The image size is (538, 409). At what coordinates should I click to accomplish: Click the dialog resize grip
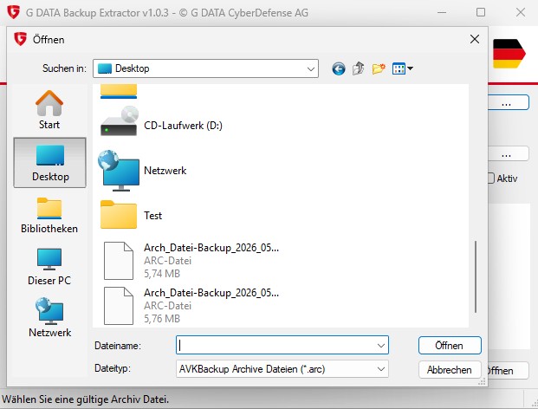[x=482, y=381]
